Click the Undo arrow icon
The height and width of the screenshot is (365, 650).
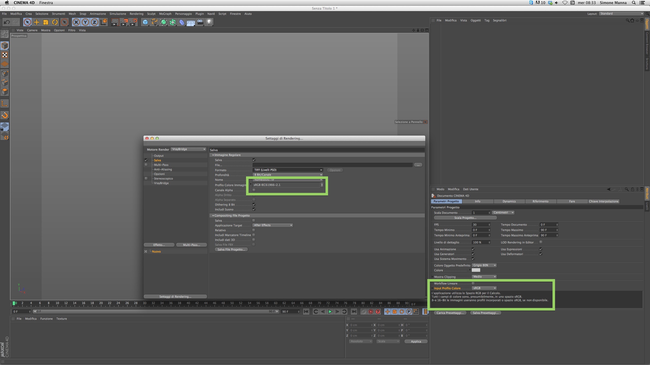pyautogui.click(x=7, y=22)
